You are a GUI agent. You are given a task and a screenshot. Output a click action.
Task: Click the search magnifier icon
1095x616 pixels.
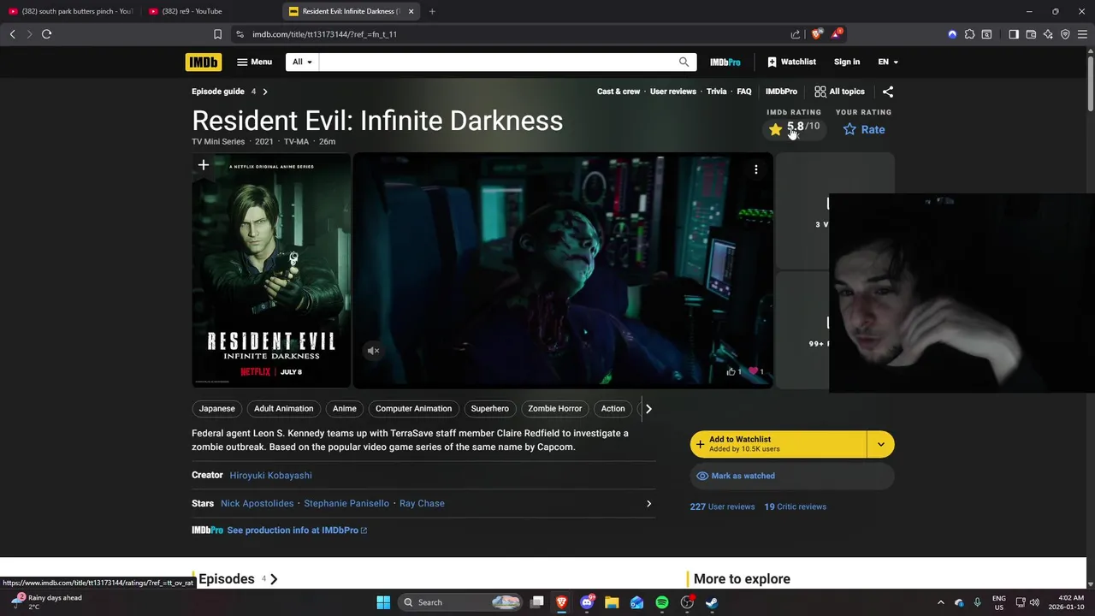(684, 62)
